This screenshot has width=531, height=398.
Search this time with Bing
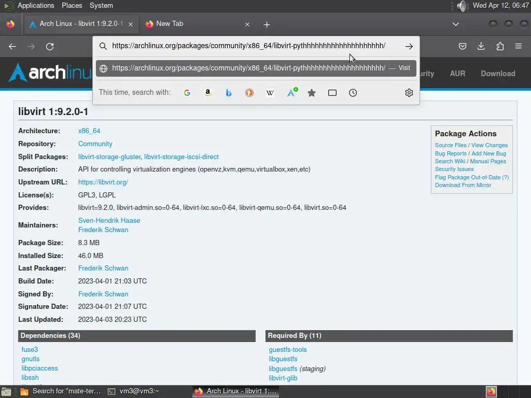click(229, 93)
